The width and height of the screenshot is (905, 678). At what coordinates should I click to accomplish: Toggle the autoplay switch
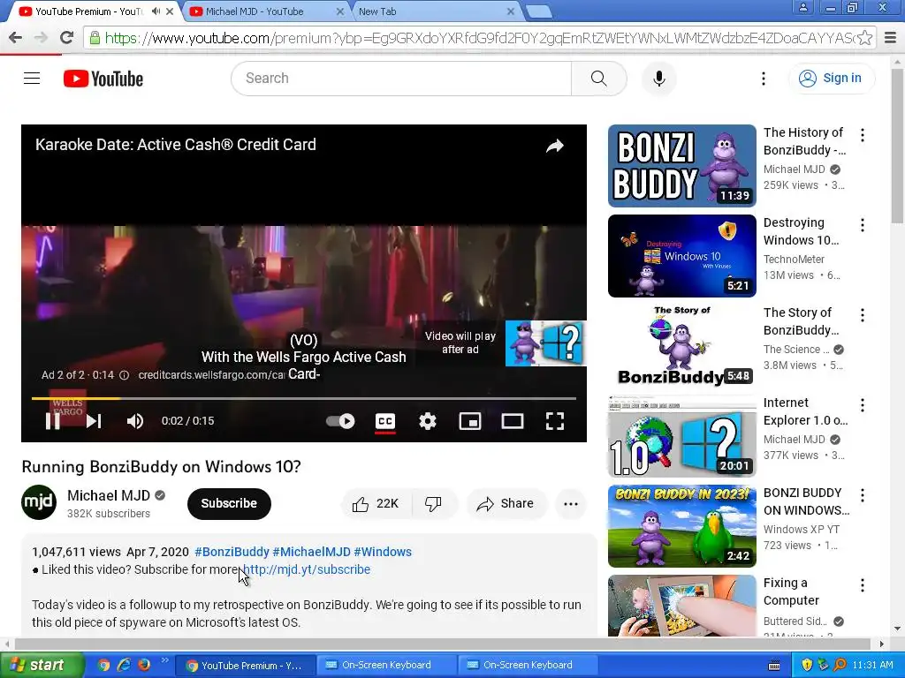(x=340, y=421)
